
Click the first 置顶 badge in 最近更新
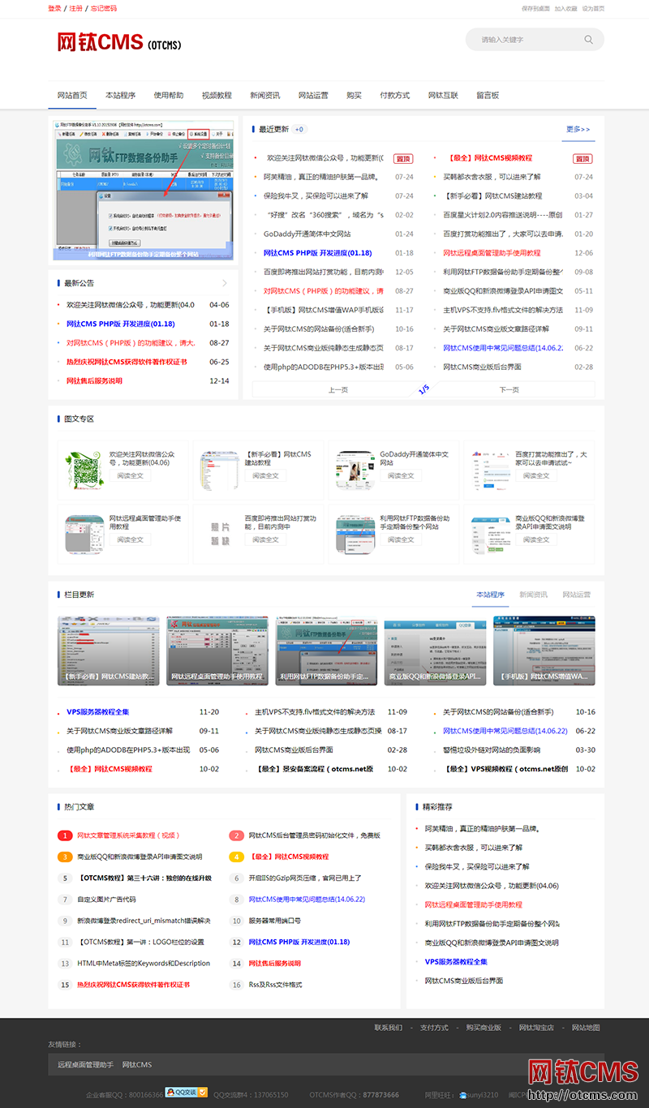403,158
